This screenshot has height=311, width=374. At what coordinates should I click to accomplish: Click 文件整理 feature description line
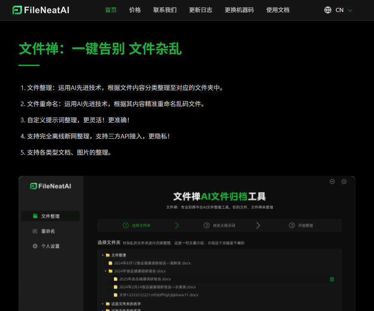point(122,88)
